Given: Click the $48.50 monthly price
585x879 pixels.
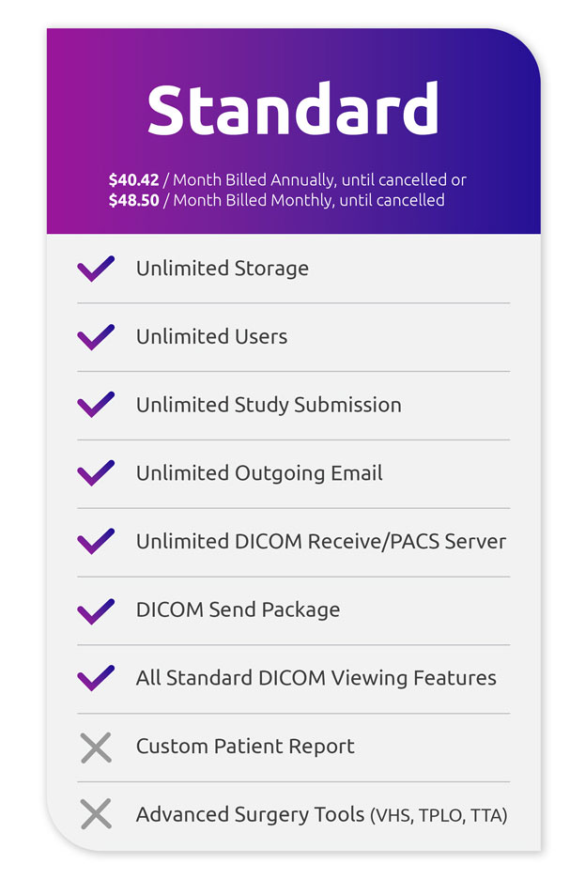Looking at the screenshot, I should pos(133,200).
